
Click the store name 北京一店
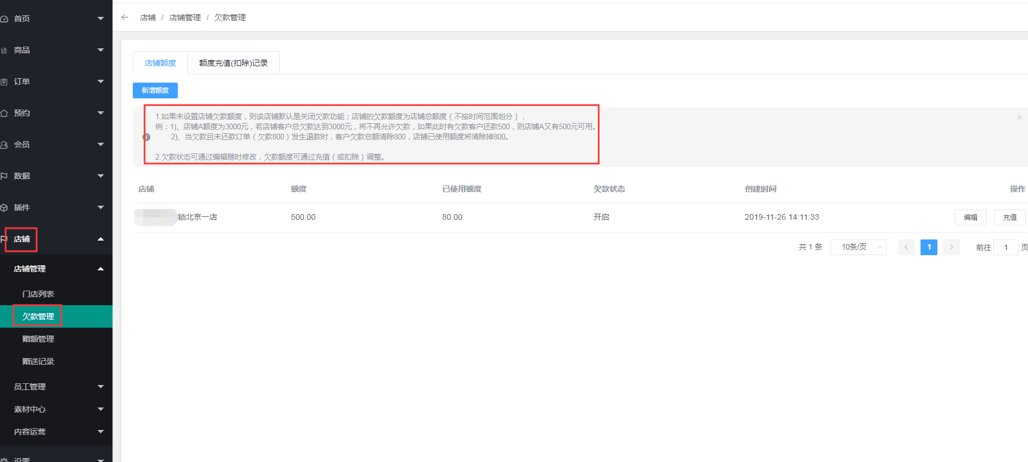click(x=197, y=217)
